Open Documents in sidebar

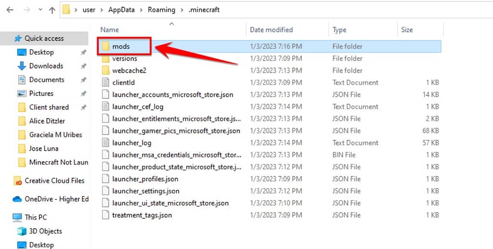47,80
